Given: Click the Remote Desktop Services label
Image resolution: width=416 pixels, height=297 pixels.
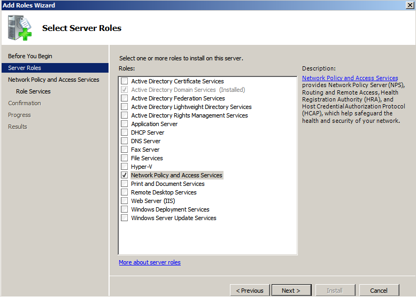Looking at the screenshot, I should [x=164, y=192].
